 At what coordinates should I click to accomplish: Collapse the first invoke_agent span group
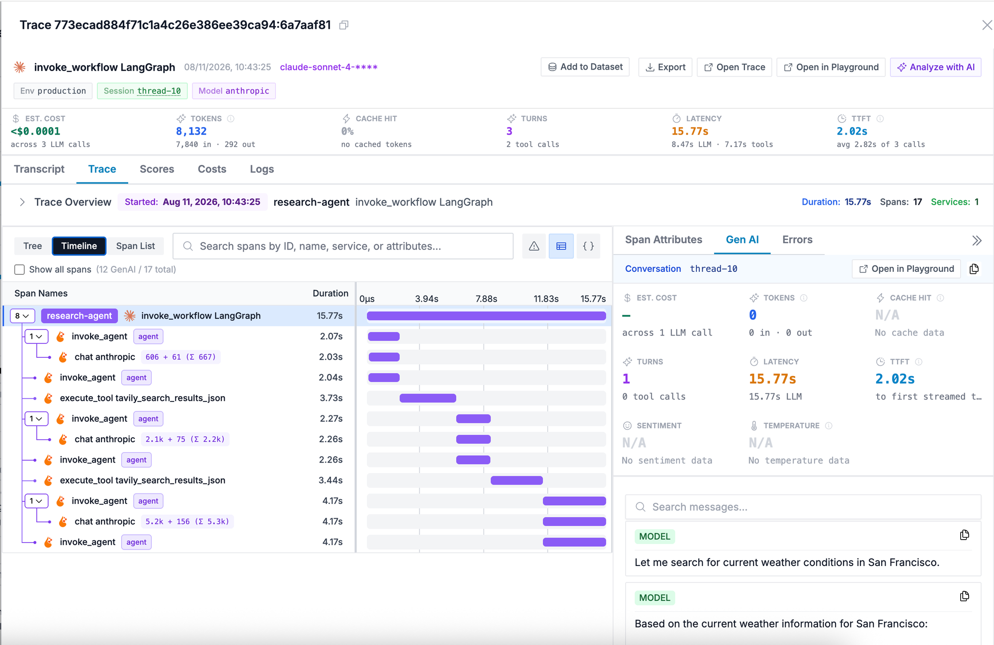coord(36,336)
